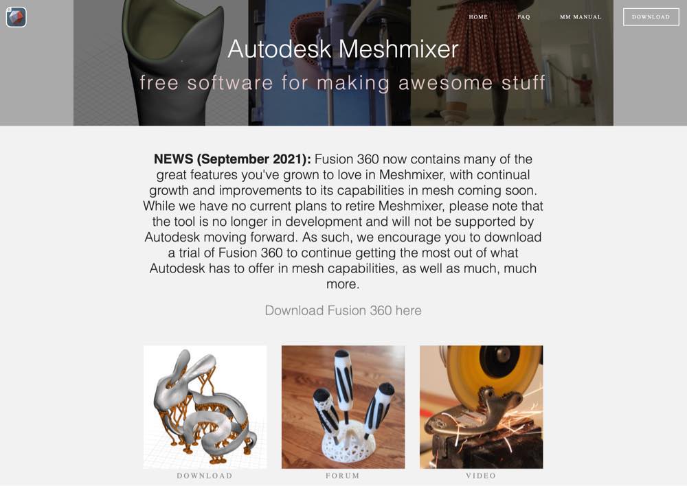Open the screwdriver holder forum thumbnail
This screenshot has width=687, height=486.
coord(343,407)
